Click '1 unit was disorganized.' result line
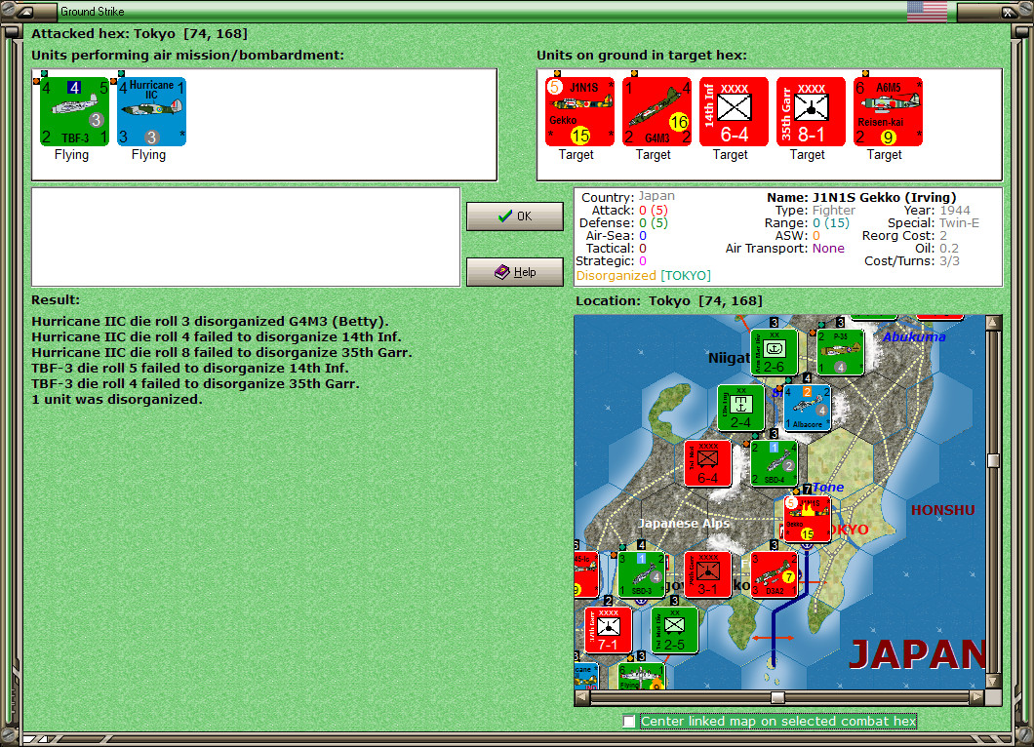 pos(117,400)
